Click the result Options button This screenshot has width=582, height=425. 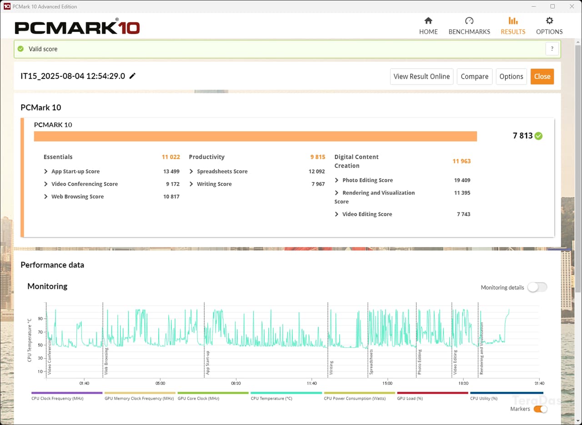tap(511, 76)
